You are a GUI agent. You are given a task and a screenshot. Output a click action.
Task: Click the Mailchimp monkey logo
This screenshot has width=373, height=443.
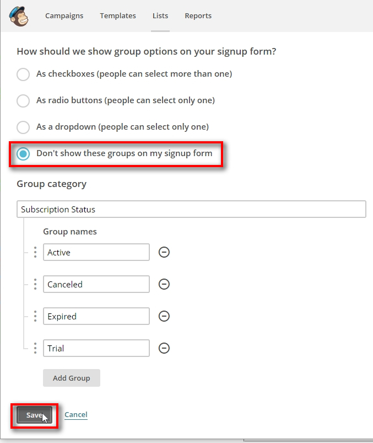point(20,15)
